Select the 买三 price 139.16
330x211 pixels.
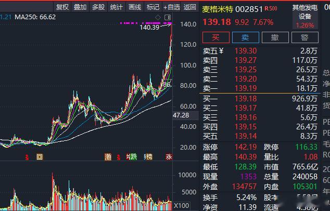[246, 117]
